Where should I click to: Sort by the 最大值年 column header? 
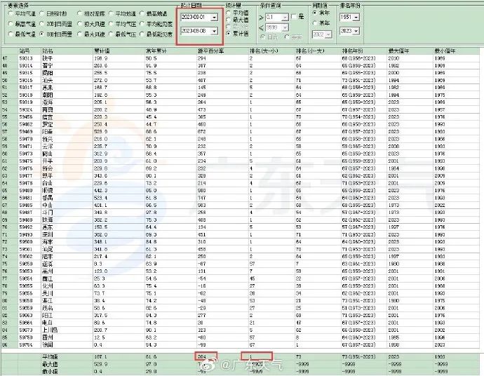(398, 51)
